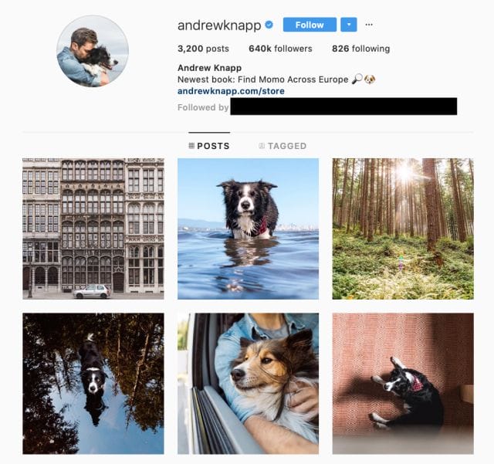This screenshot has width=494, height=464.
Task: Click the 3,200 posts count
Action: pyautogui.click(x=203, y=49)
